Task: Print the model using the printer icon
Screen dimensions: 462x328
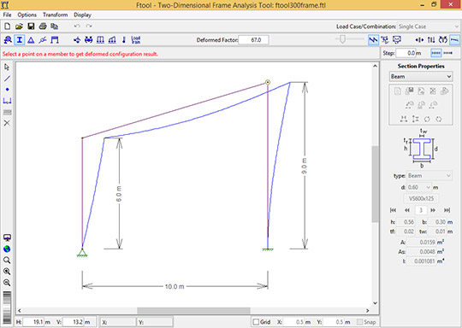Action: click(x=43, y=26)
